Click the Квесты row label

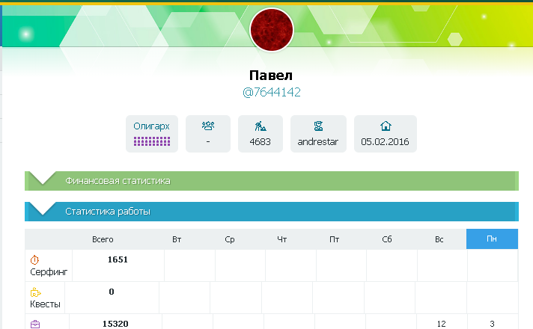tap(45, 304)
